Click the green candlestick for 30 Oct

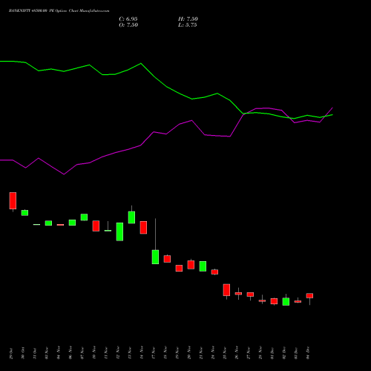click(x=24, y=213)
